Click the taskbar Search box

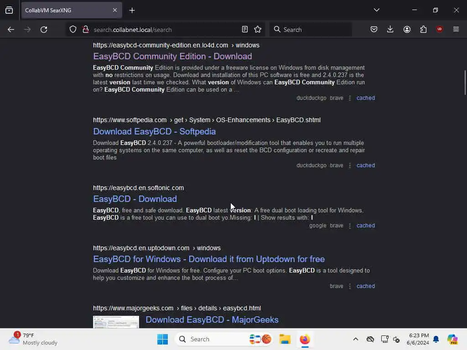click(223, 339)
